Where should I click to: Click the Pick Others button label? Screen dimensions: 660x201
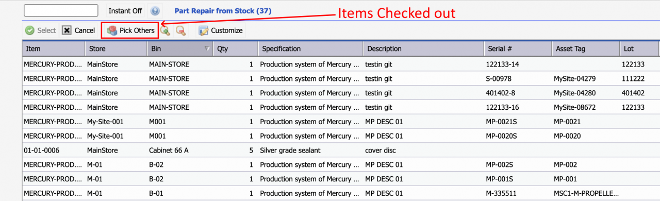tap(137, 30)
